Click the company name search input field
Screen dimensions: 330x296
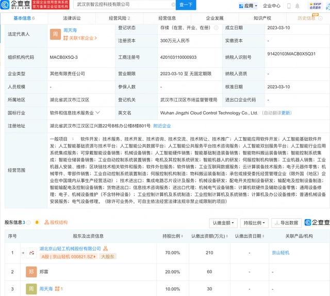point(119,5)
